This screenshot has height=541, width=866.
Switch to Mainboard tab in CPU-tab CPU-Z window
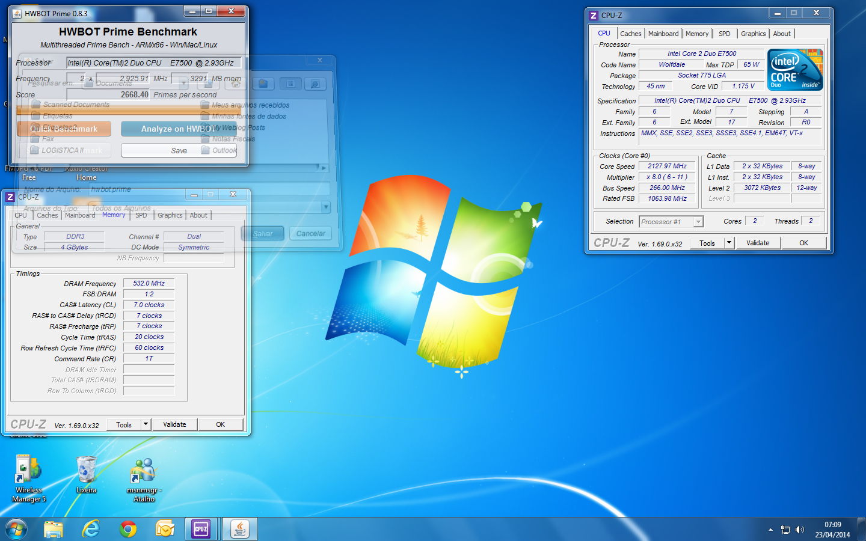[663, 34]
